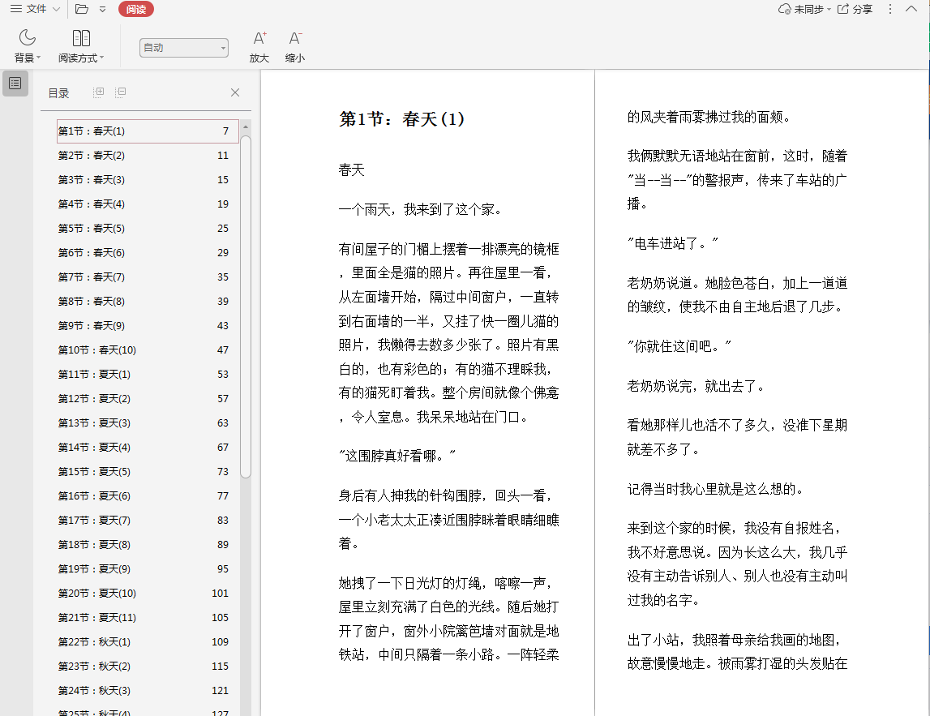
Task: Expand all entries in 目录 panel
Action: click(99, 92)
